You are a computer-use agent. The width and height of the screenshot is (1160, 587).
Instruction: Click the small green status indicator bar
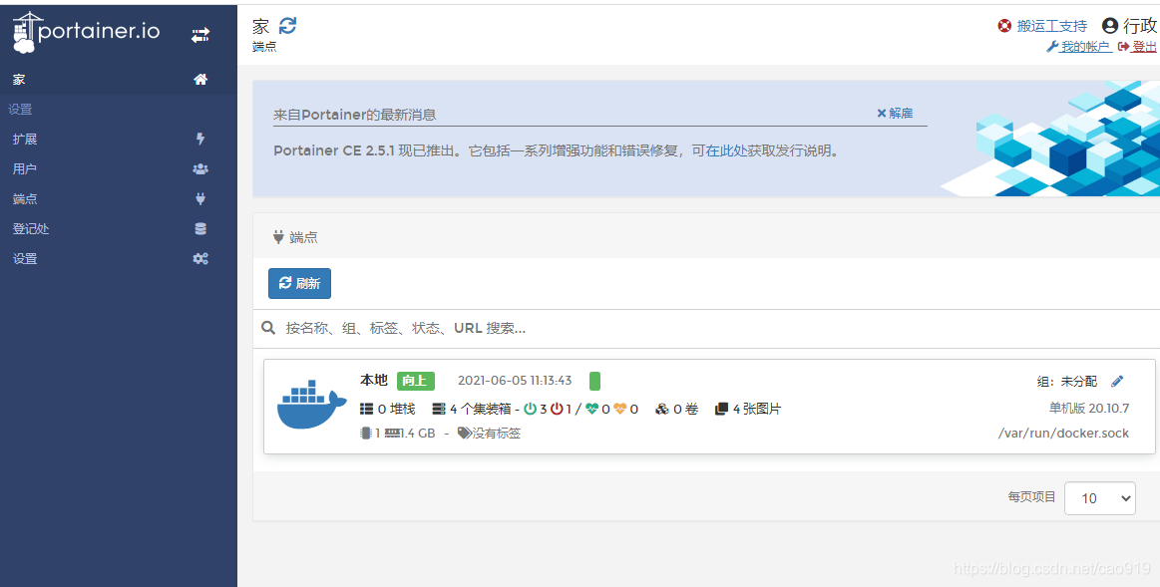tap(594, 381)
